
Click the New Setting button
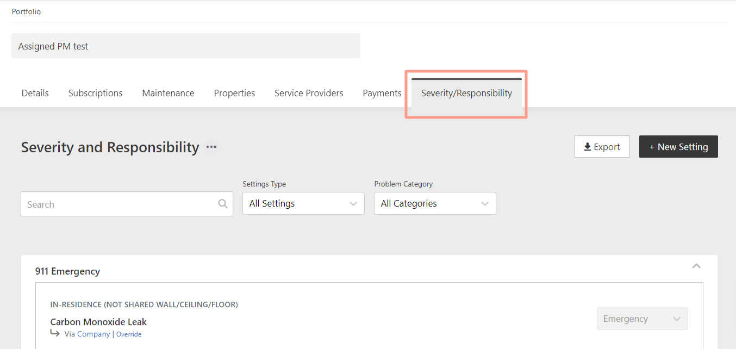point(678,147)
